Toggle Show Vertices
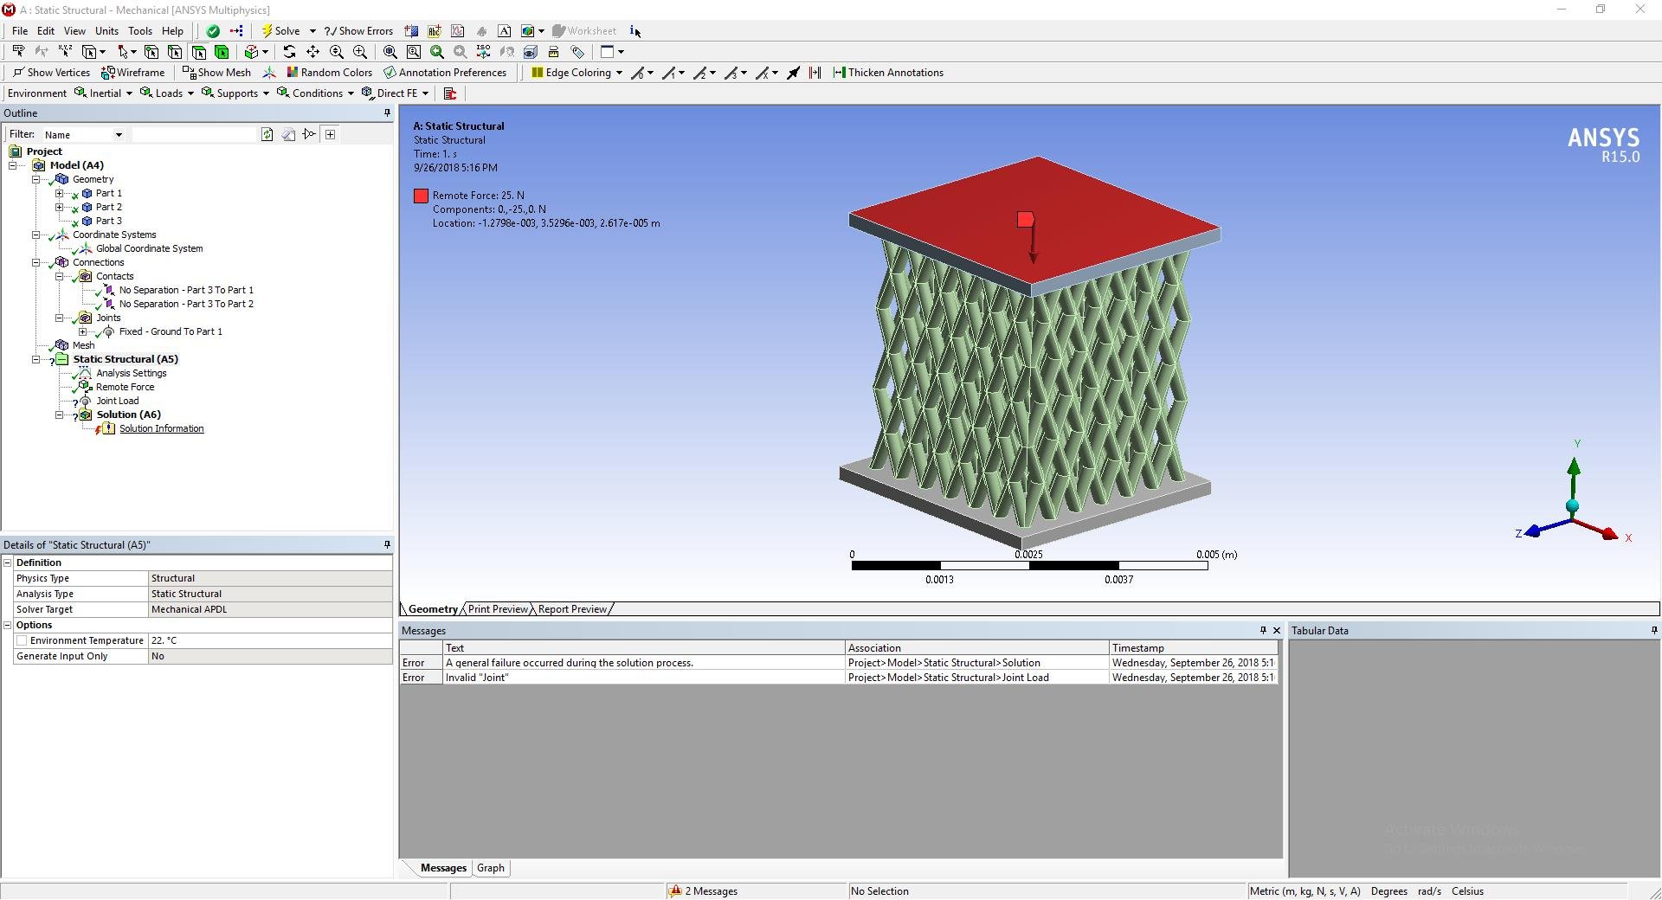Screen dimensions: 1662x900 click(x=51, y=73)
